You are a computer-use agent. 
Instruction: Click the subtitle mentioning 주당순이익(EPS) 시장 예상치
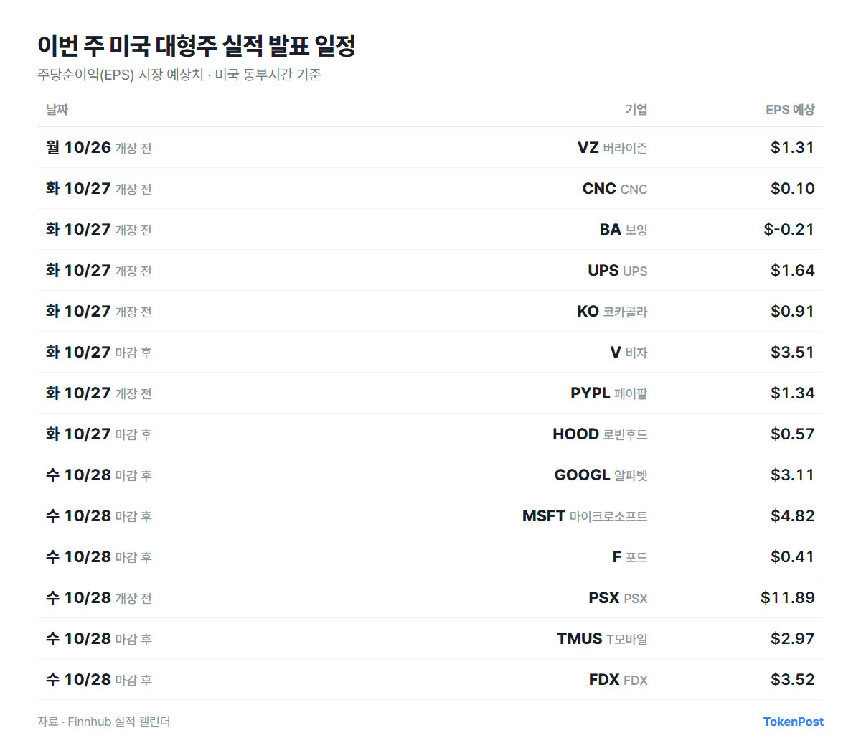click(x=179, y=75)
